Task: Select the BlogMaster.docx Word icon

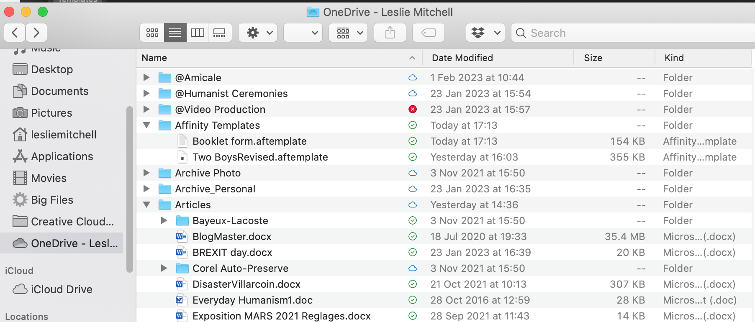Action: click(181, 236)
